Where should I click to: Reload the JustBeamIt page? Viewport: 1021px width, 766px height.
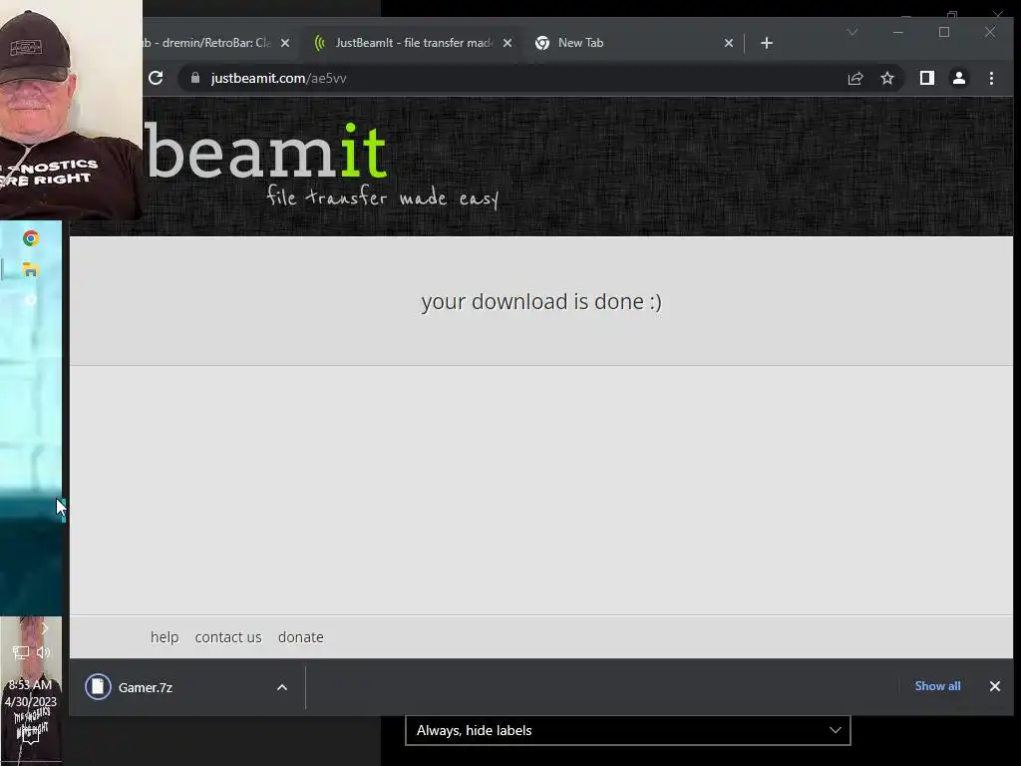(x=156, y=78)
